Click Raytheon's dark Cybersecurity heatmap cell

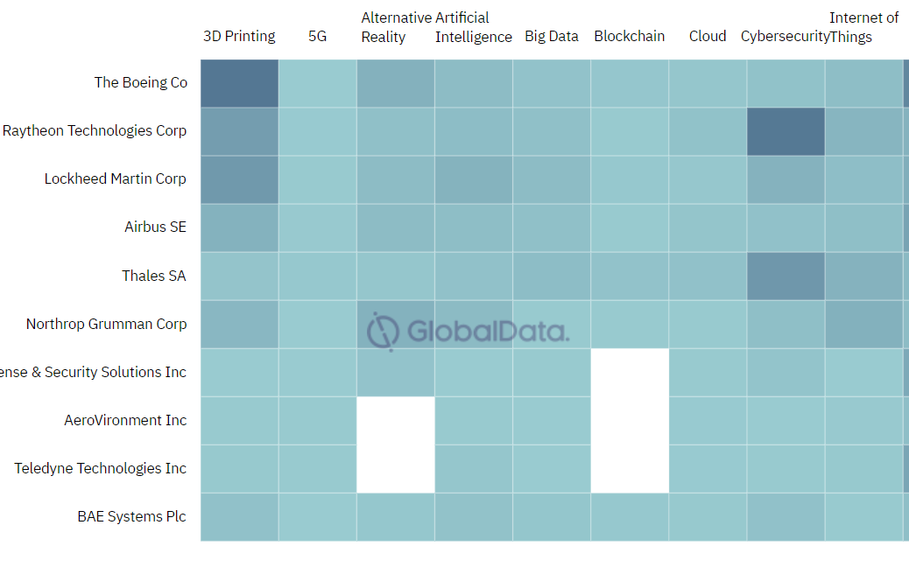point(786,131)
